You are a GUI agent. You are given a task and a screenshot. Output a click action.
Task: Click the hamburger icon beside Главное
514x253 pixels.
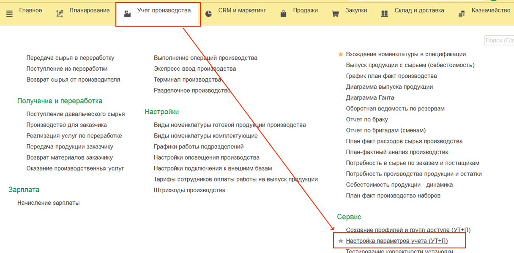(9, 14)
